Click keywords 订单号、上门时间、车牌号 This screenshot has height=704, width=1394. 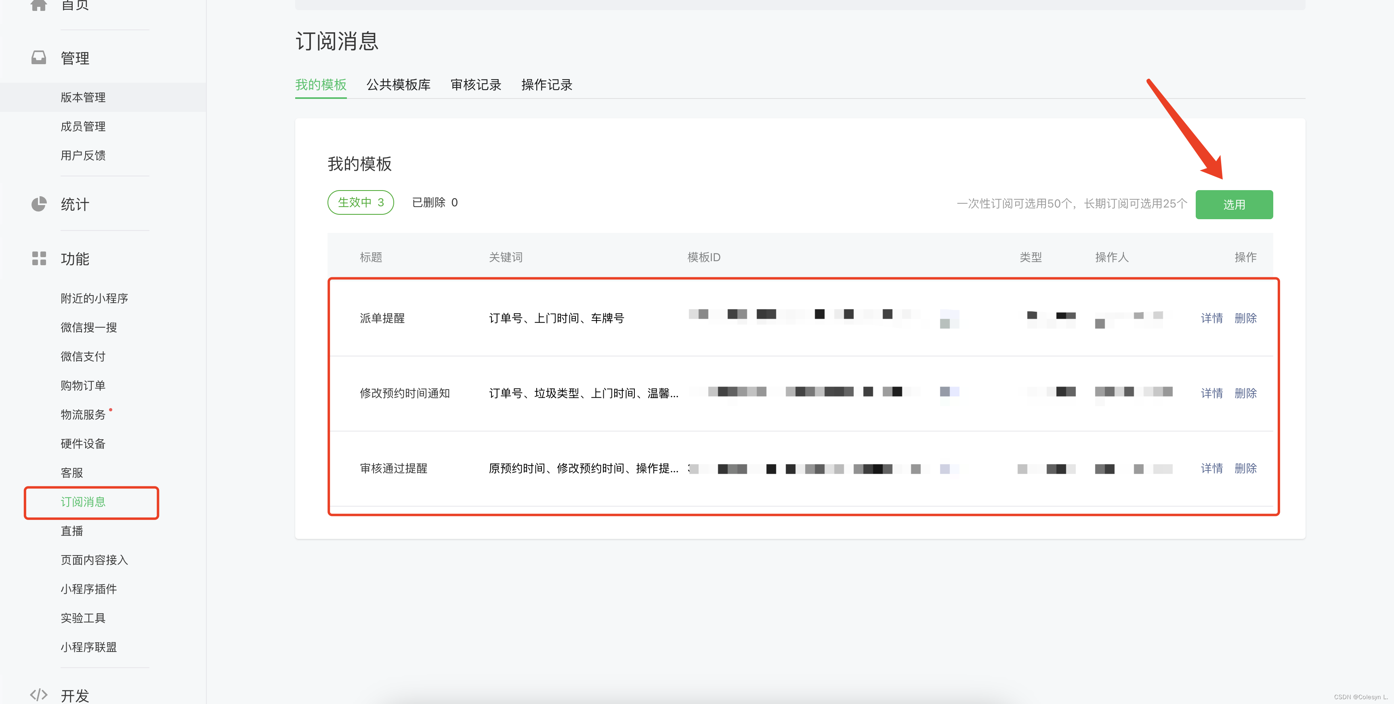pyautogui.click(x=556, y=318)
